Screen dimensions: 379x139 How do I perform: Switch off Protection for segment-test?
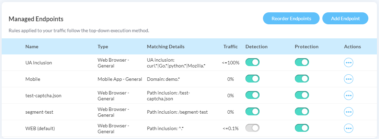pyautogui.click(x=302, y=112)
